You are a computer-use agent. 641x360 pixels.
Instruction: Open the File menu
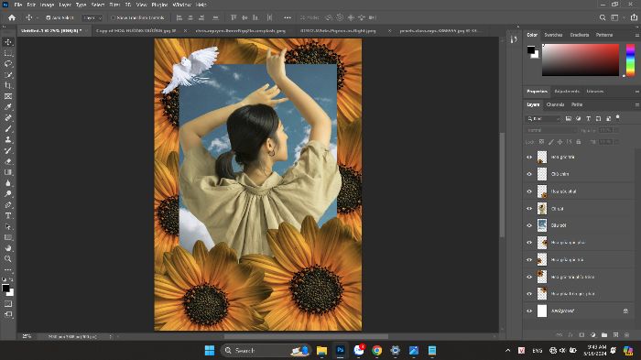(x=18, y=5)
